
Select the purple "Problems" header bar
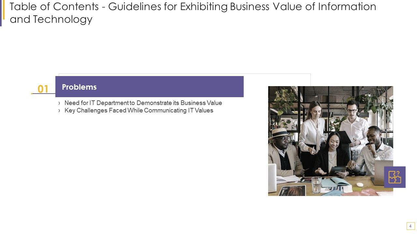click(149, 87)
